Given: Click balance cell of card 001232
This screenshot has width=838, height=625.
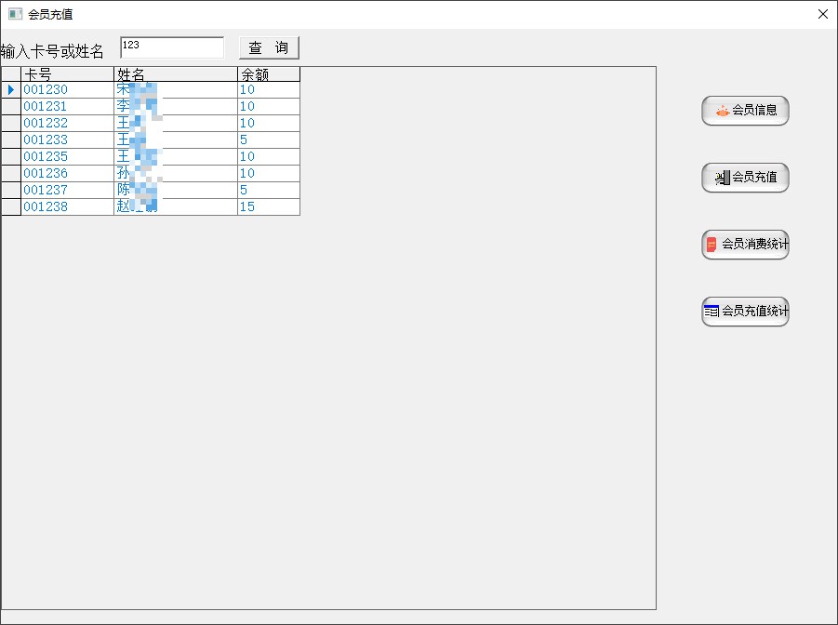Looking at the screenshot, I should 269,124.
